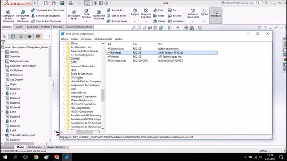Choose Sınır ile Kesme
The width and height of the screenshot is (287, 161).
click(117, 21)
